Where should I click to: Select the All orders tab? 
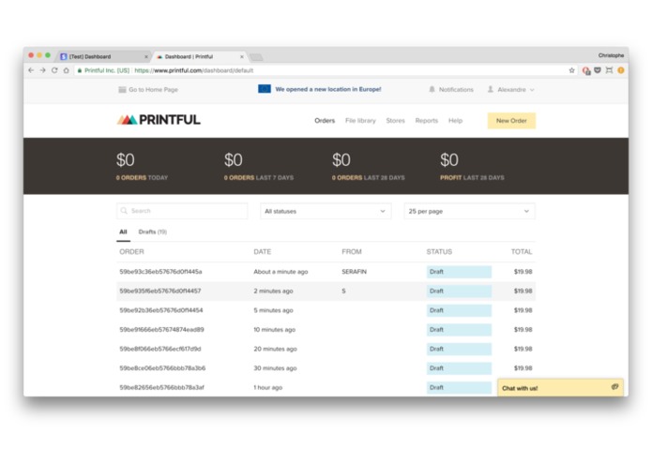click(x=124, y=232)
